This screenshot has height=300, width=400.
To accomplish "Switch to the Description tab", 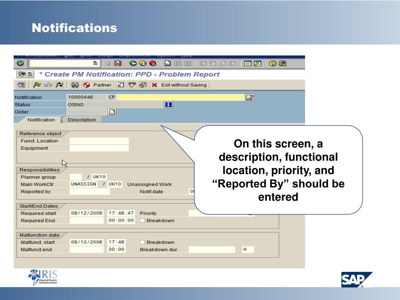I will pyautogui.click(x=82, y=120).
